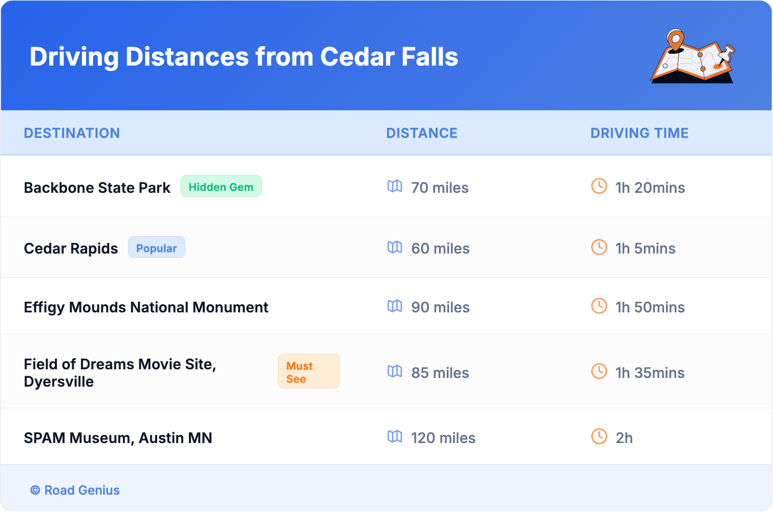773x512 pixels.
Task: Open the Road Genius copyright link
Action: click(x=75, y=490)
